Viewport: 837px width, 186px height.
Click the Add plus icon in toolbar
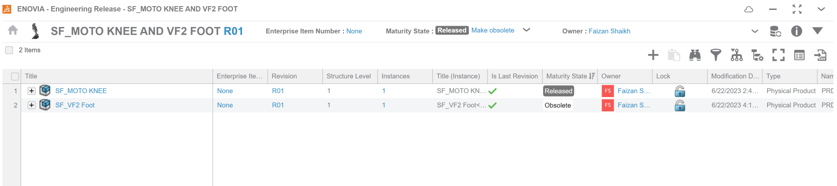(x=653, y=55)
